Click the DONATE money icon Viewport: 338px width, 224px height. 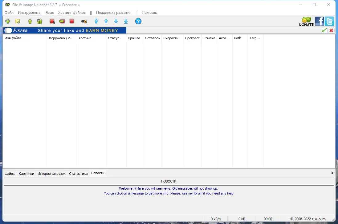coord(306,22)
